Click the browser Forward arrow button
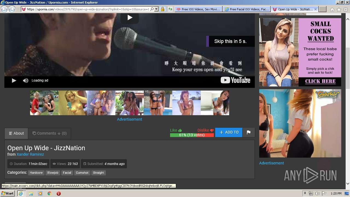Screen dimensions: 350x197 (12, 9)
